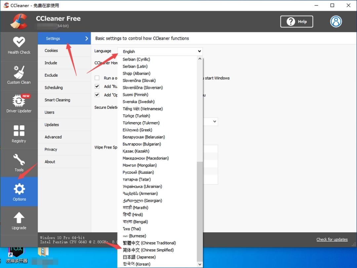Click the Check for updates link
The height and width of the screenshot is (268, 357).
[332, 239]
